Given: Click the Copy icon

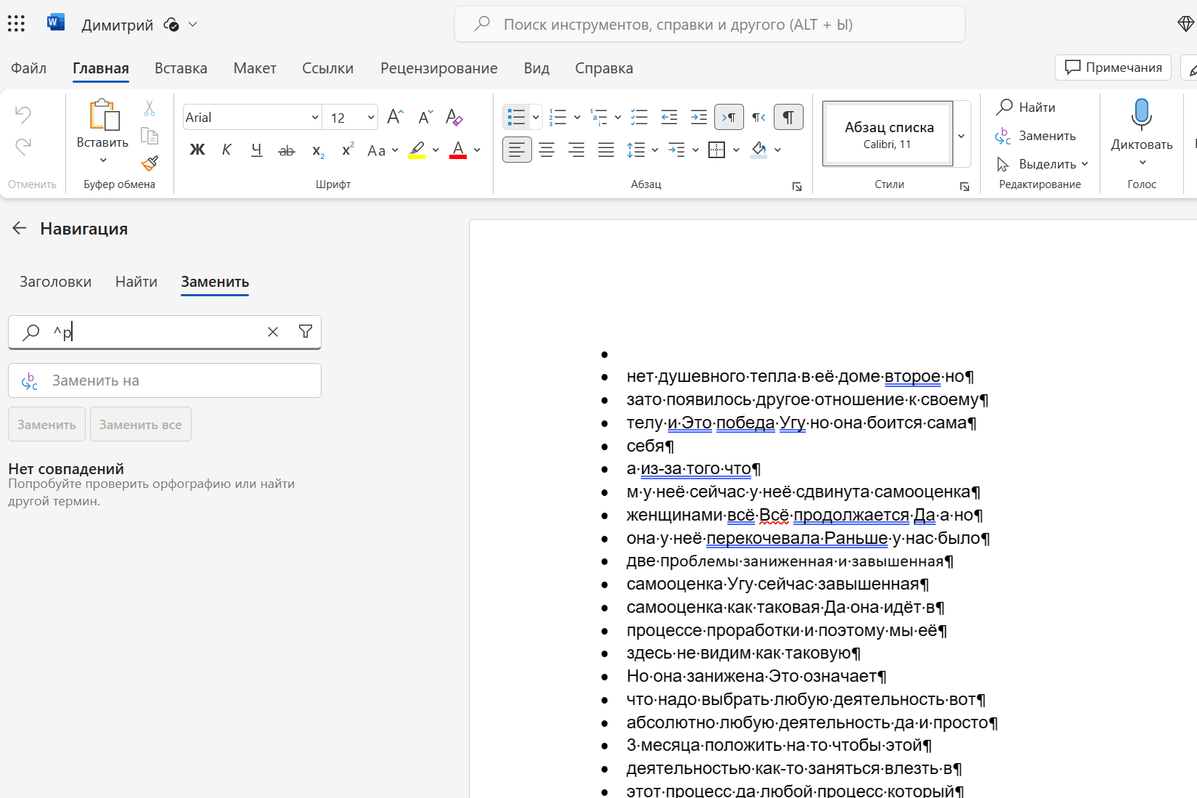Looking at the screenshot, I should click(x=150, y=136).
